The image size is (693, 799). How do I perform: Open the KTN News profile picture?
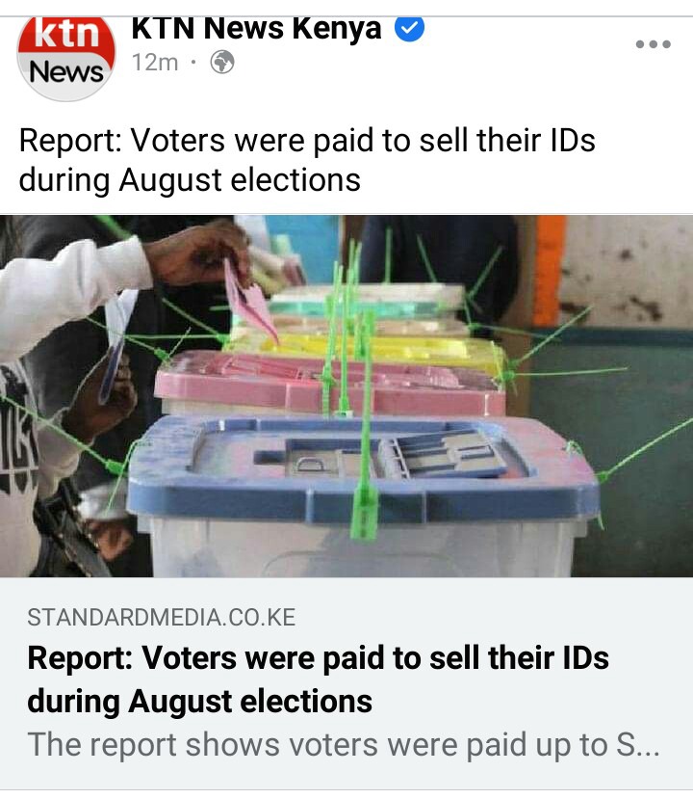66,58
